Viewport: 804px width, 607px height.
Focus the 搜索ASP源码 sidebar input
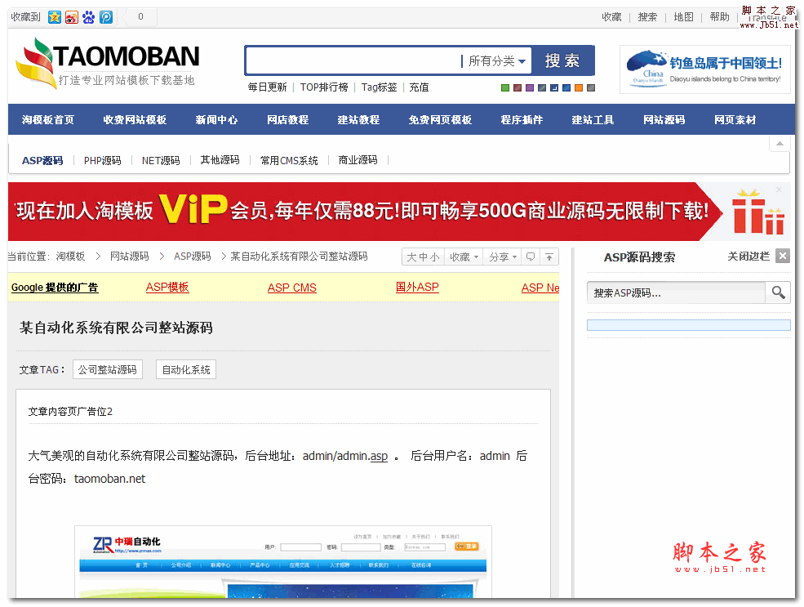[677, 292]
